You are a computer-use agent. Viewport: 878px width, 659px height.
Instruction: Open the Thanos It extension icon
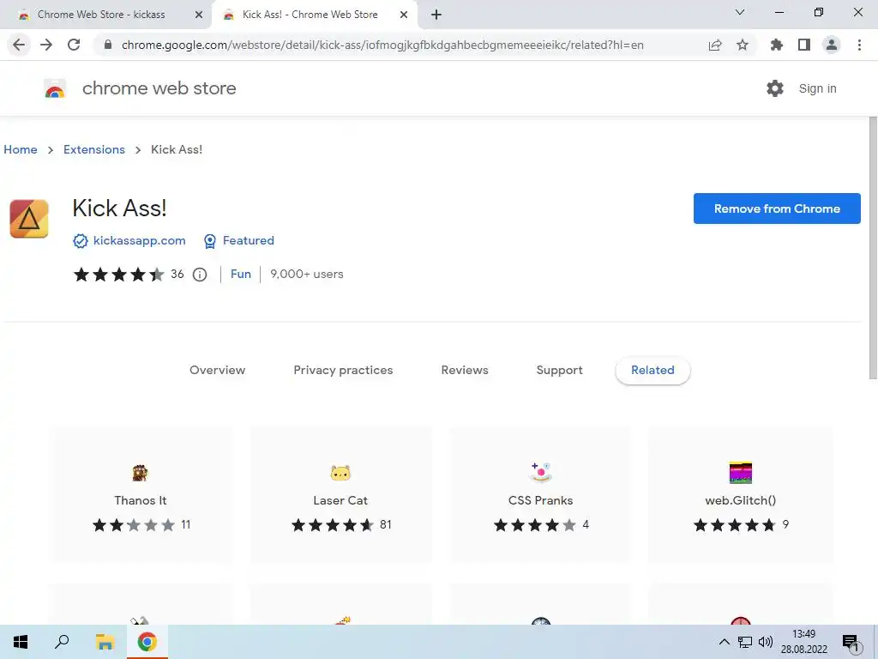coord(140,473)
